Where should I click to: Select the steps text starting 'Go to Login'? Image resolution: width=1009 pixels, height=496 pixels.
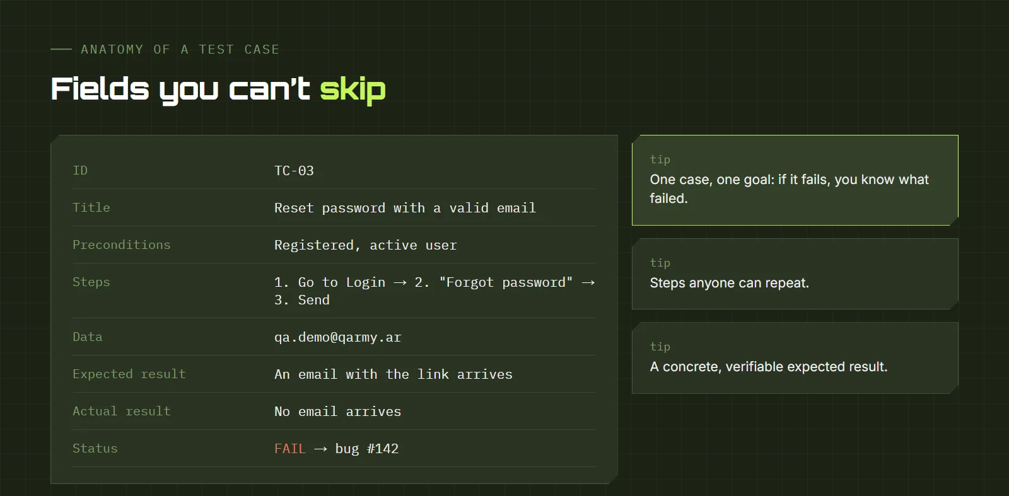click(x=435, y=291)
